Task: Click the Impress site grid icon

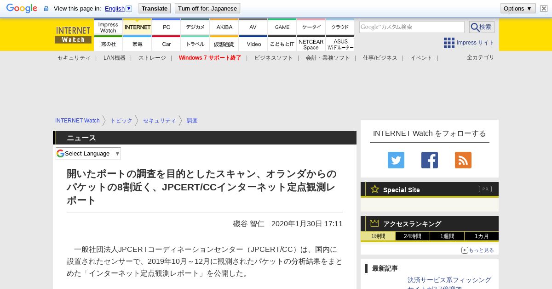Action: pos(449,43)
